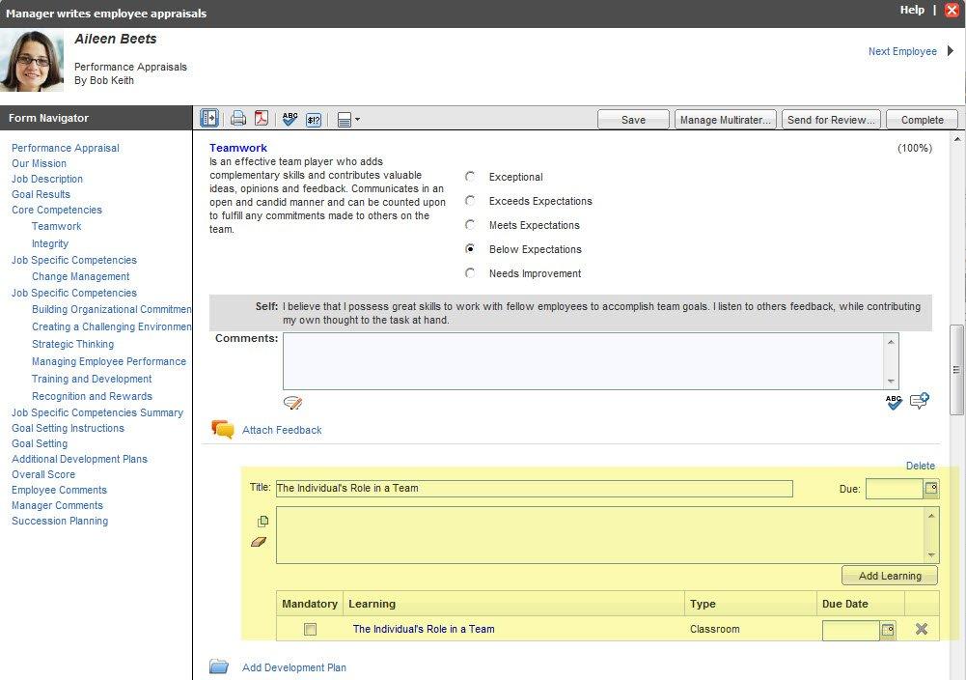Viewport: 966px width, 680px height.
Task: Click the Attach Feedback link
Action: (282, 430)
